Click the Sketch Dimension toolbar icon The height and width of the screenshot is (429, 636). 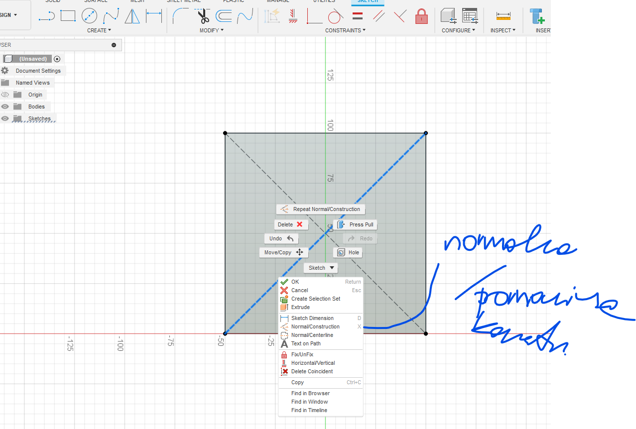point(154,16)
